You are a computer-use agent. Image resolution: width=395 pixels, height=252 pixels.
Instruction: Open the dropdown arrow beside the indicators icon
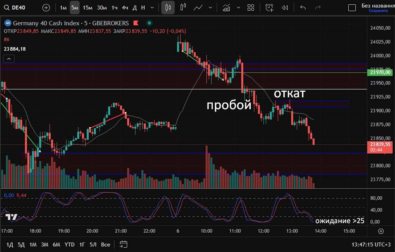(x=210, y=8)
